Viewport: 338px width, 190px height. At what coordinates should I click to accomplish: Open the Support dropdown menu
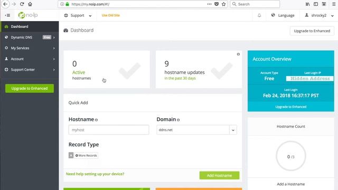coord(78,15)
